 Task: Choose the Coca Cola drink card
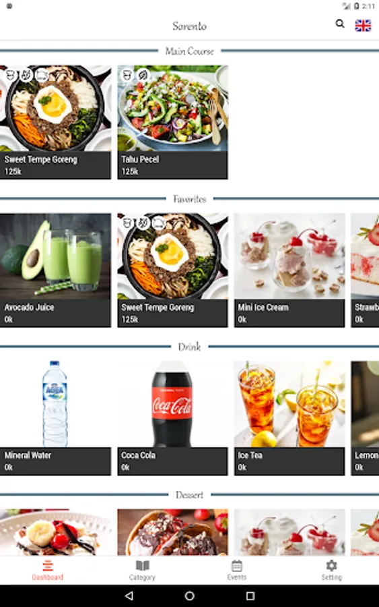click(x=173, y=418)
